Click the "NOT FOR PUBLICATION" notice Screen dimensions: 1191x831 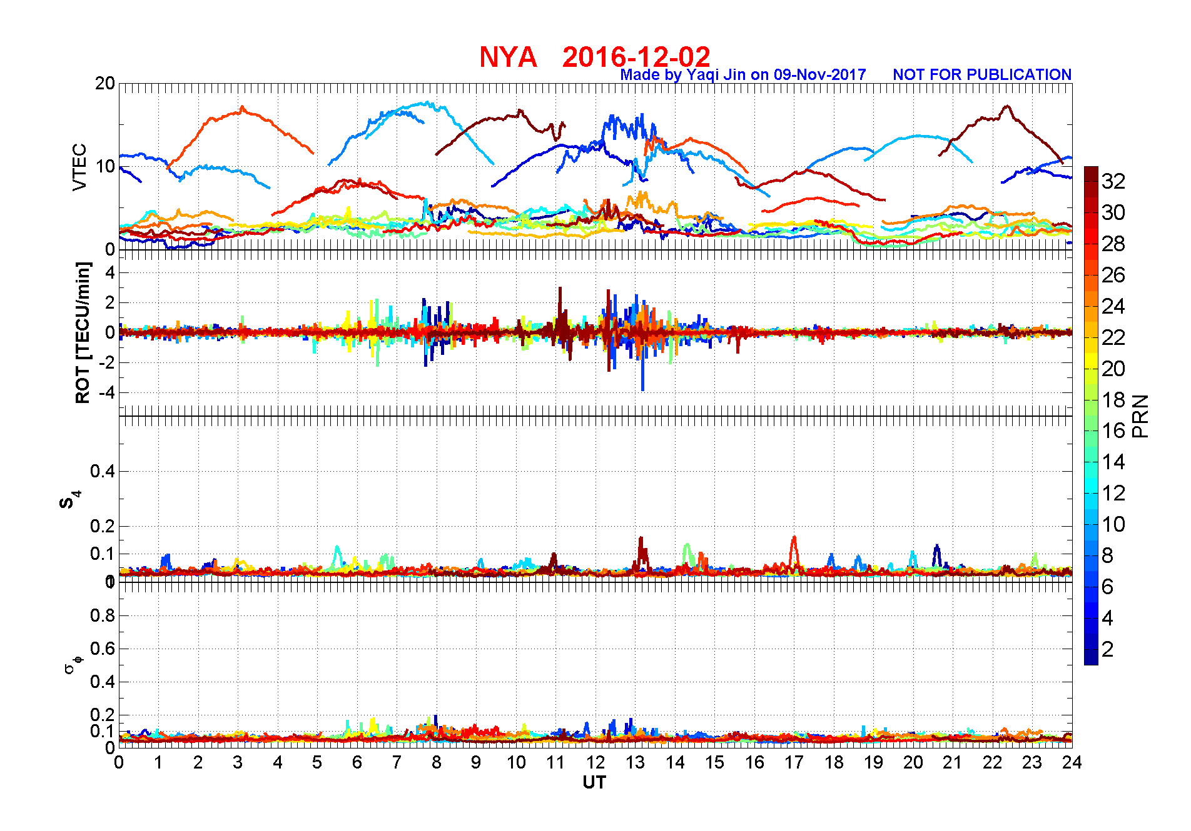pyautogui.click(x=982, y=75)
